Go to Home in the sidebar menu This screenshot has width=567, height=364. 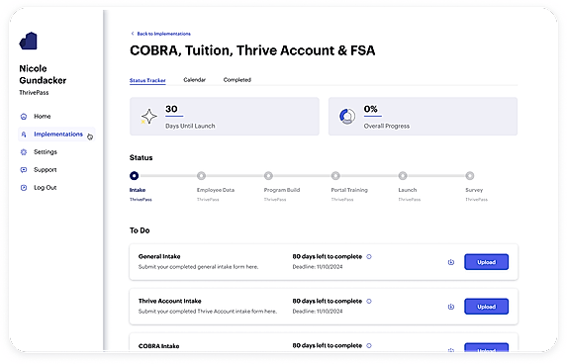tap(43, 117)
